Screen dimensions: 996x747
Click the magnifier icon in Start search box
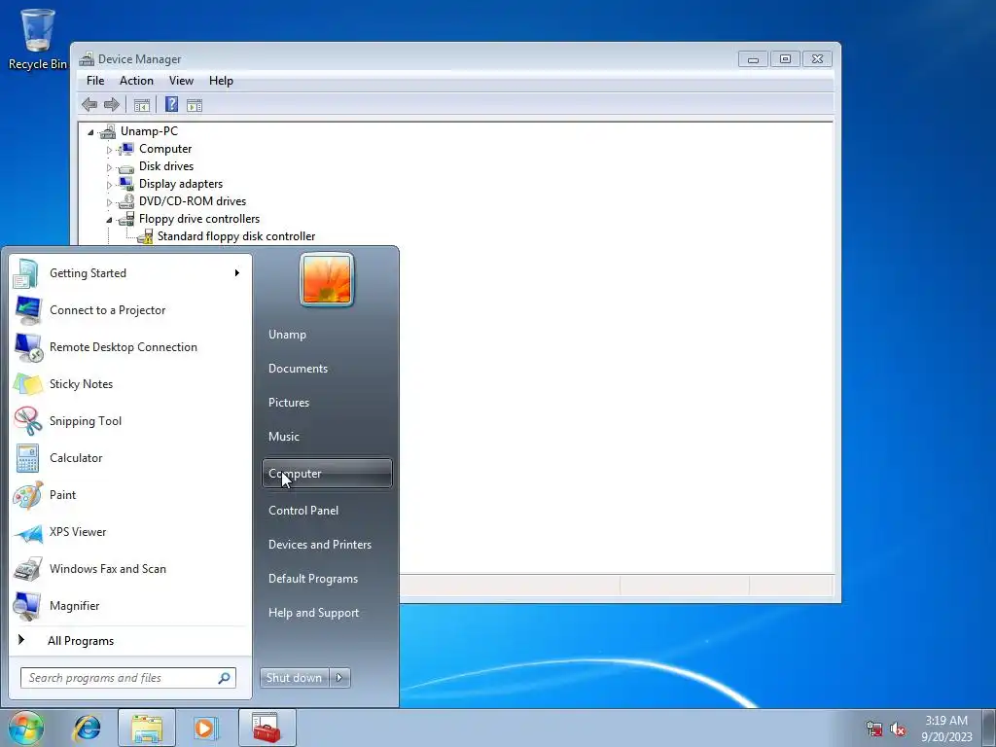point(225,678)
